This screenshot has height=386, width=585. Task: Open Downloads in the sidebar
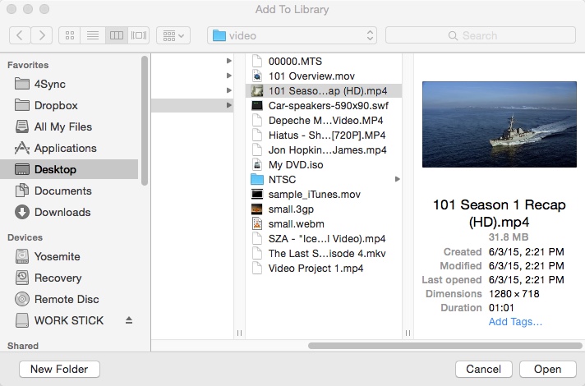click(x=69, y=212)
